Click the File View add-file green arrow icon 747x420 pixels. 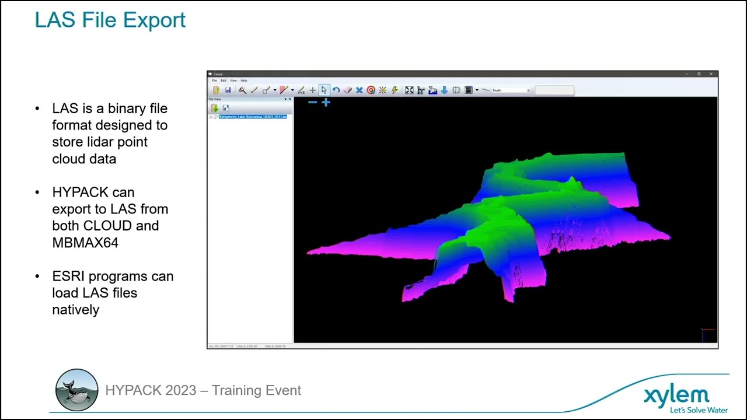click(214, 108)
